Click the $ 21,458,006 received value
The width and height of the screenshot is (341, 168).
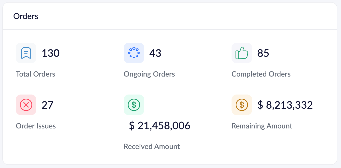159,126
